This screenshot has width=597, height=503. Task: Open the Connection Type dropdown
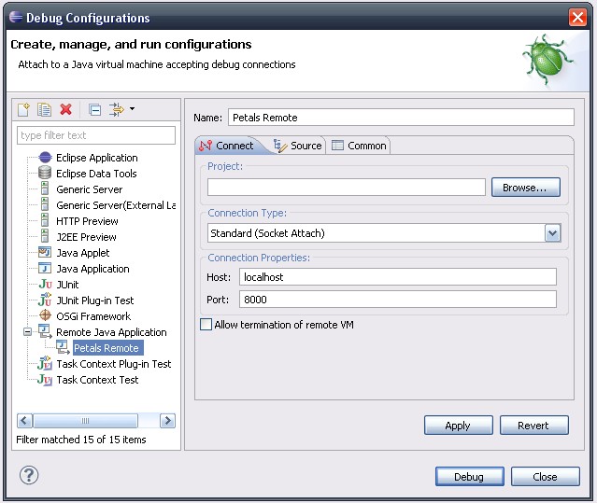pos(552,233)
